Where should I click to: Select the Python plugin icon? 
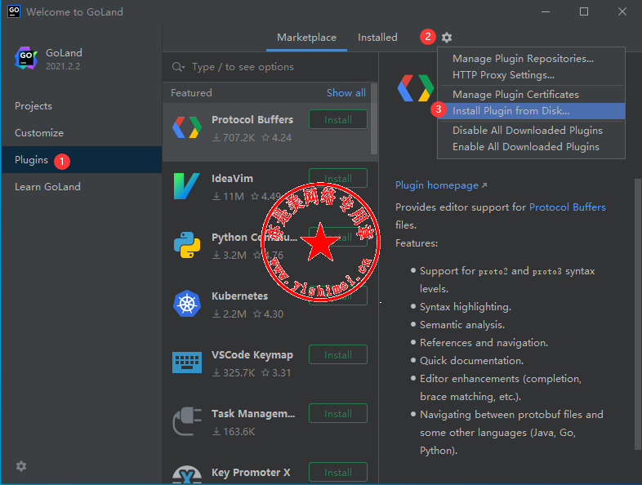pos(187,245)
